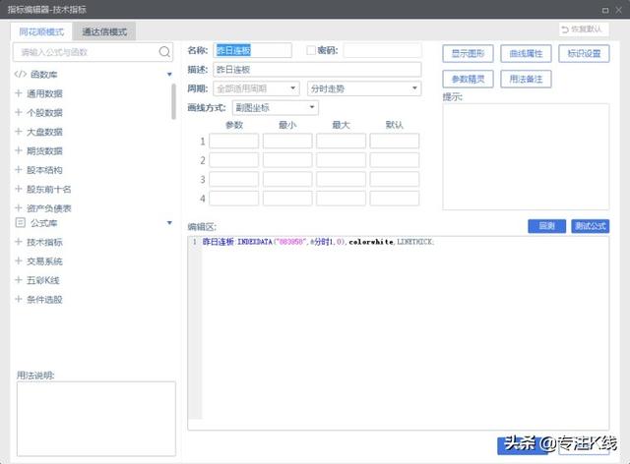Click the 密码 password field
Screen dimensions: 630x464
[383, 50]
